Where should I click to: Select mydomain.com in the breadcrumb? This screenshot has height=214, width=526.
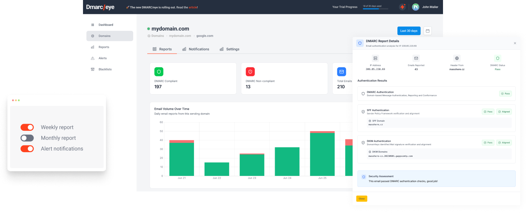pyautogui.click(x=180, y=36)
